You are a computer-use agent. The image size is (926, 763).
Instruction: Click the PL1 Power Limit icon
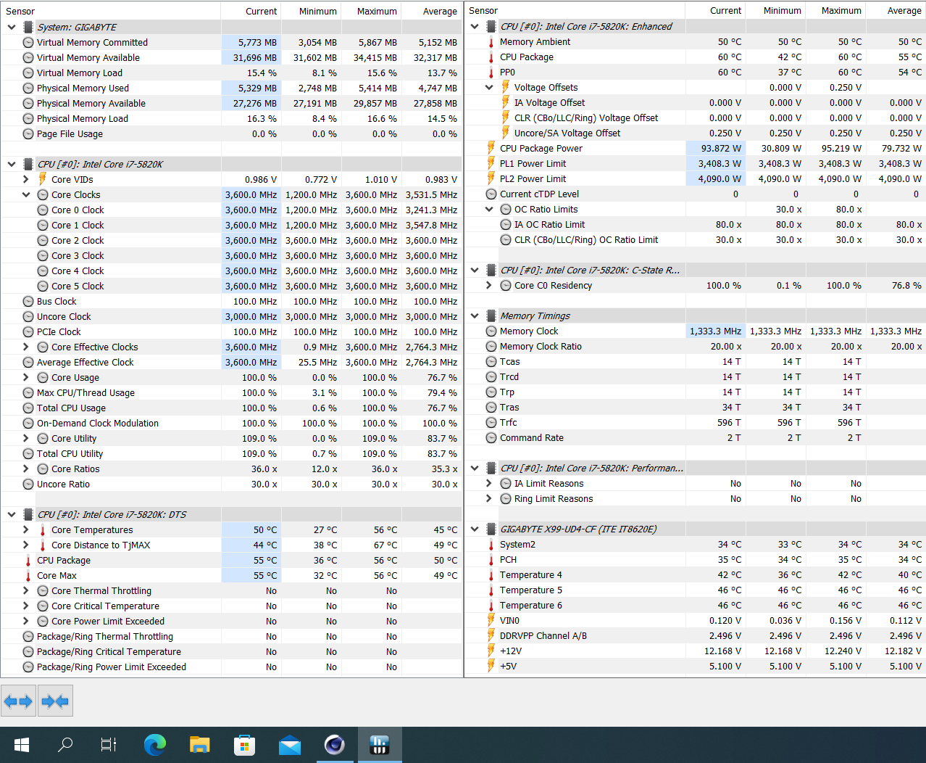491,163
